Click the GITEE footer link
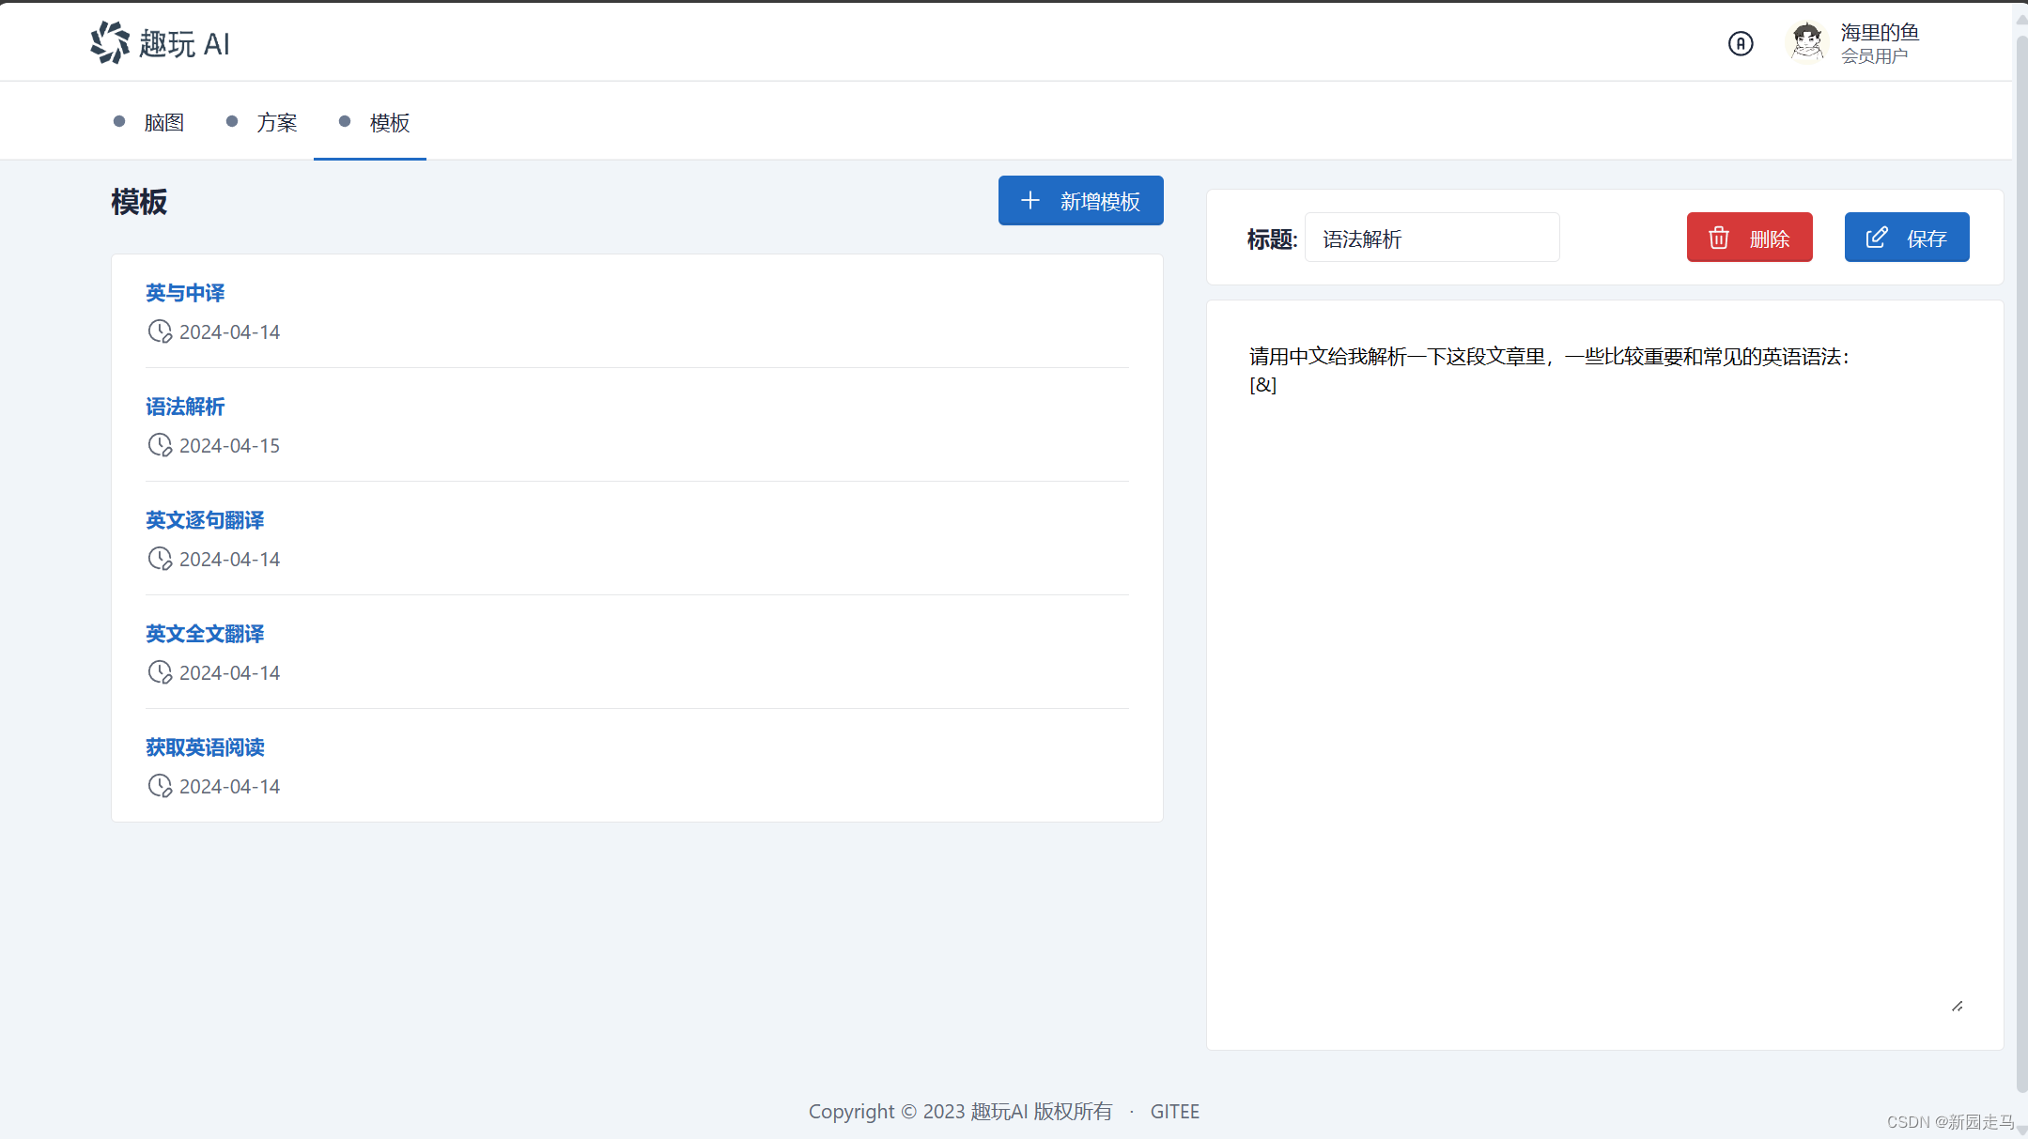The image size is (2028, 1139). pyautogui.click(x=1174, y=1112)
